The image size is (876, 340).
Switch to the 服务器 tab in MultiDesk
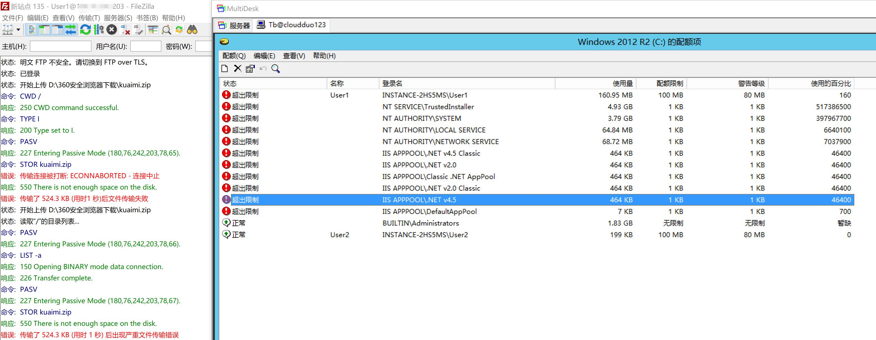coord(234,25)
